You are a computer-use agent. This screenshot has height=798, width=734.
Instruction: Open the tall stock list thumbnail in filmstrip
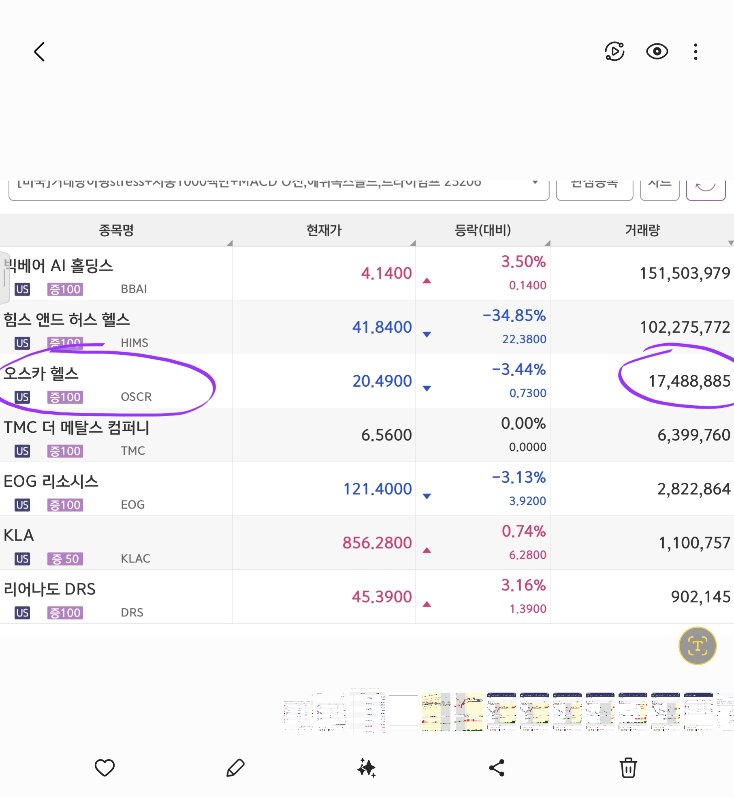coord(367,711)
